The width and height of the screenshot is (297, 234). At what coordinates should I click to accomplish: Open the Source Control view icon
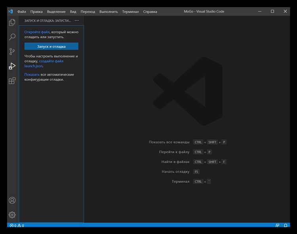[12, 52]
